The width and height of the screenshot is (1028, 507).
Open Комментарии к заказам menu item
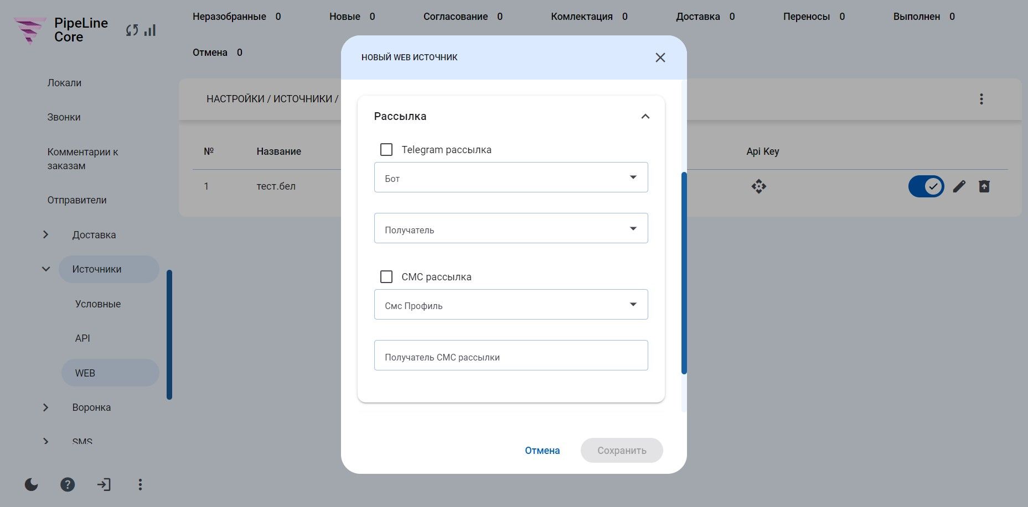pos(82,159)
